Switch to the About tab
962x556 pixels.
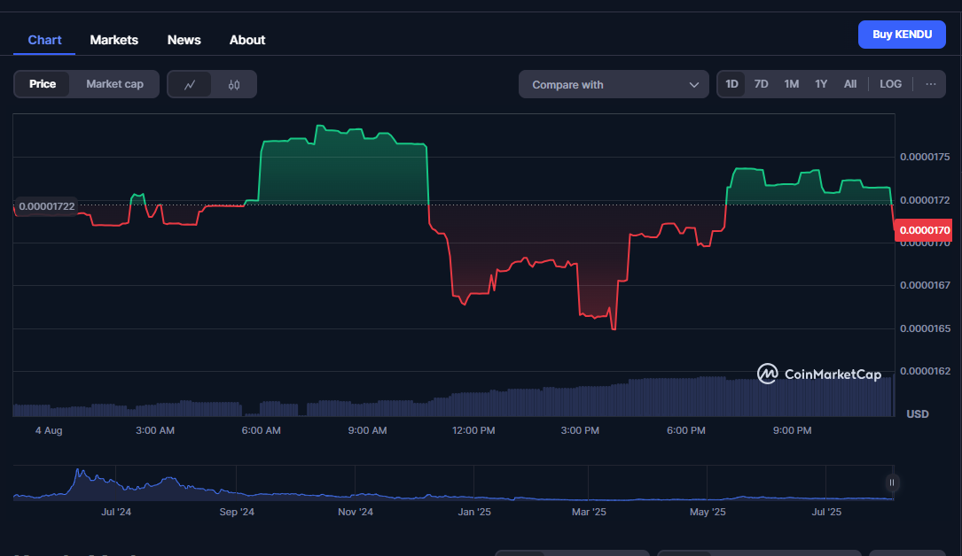pyautogui.click(x=247, y=40)
